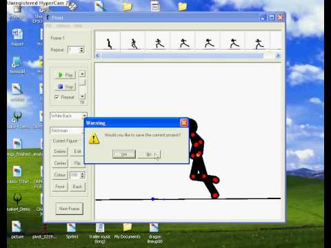The height and width of the screenshot is (248, 331).
Task: Select the fifth frame thumbnail in the timeline
Action: pos(208,41)
